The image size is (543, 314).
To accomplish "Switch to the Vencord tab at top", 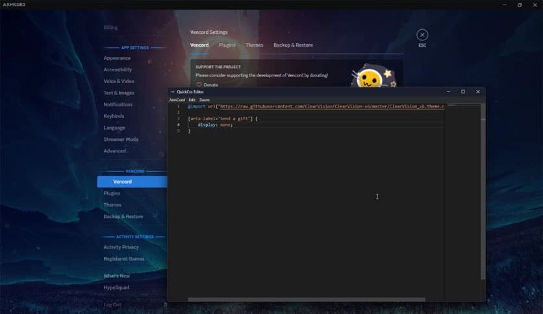I will 199,45.
